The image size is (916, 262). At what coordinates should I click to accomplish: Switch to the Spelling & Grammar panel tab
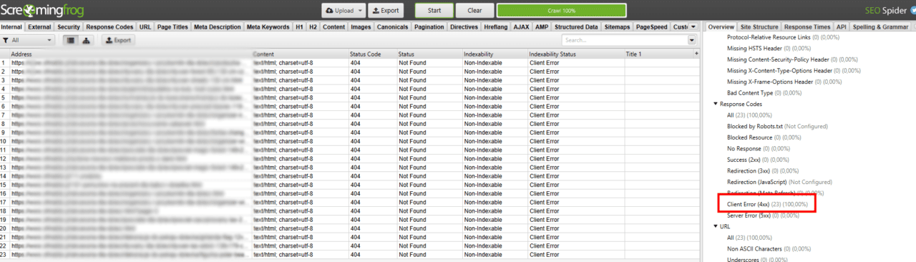pos(880,26)
